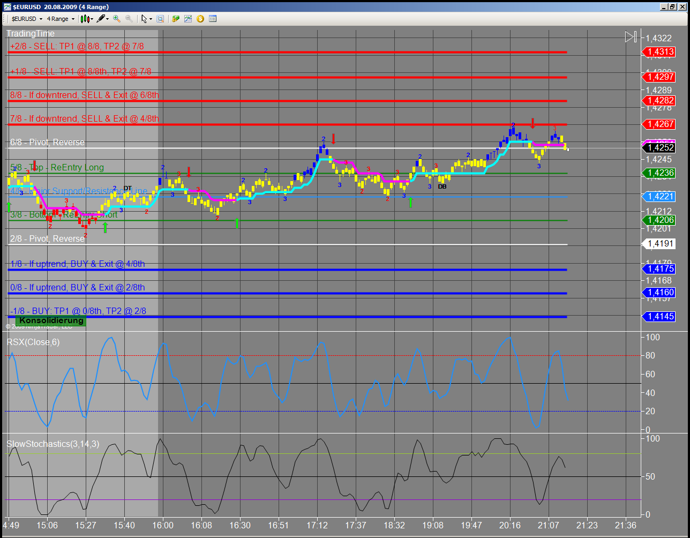Maximize the $EURUSD chart window

point(672,6)
